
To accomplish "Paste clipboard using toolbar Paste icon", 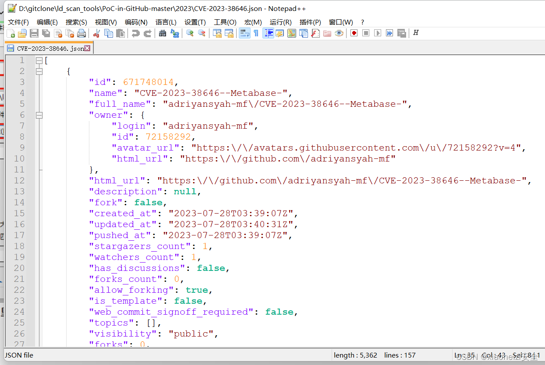I will tap(120, 33).
